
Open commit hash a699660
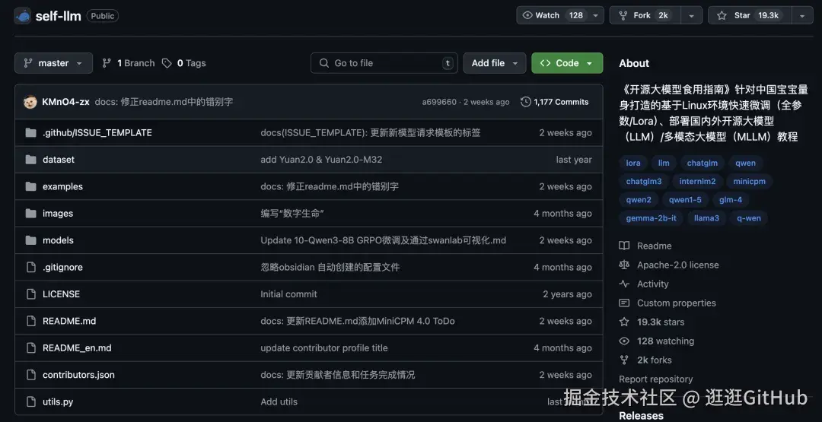pos(439,102)
